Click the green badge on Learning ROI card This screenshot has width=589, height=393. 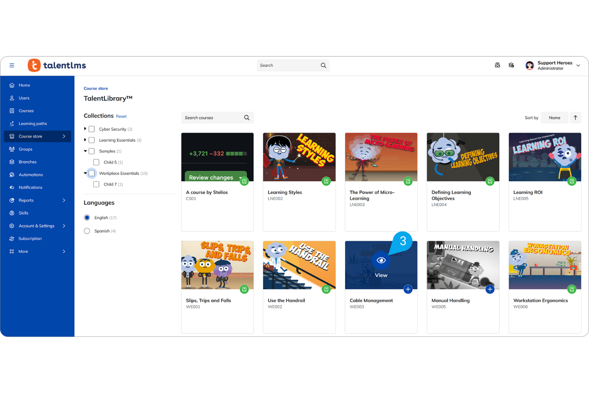tap(572, 182)
